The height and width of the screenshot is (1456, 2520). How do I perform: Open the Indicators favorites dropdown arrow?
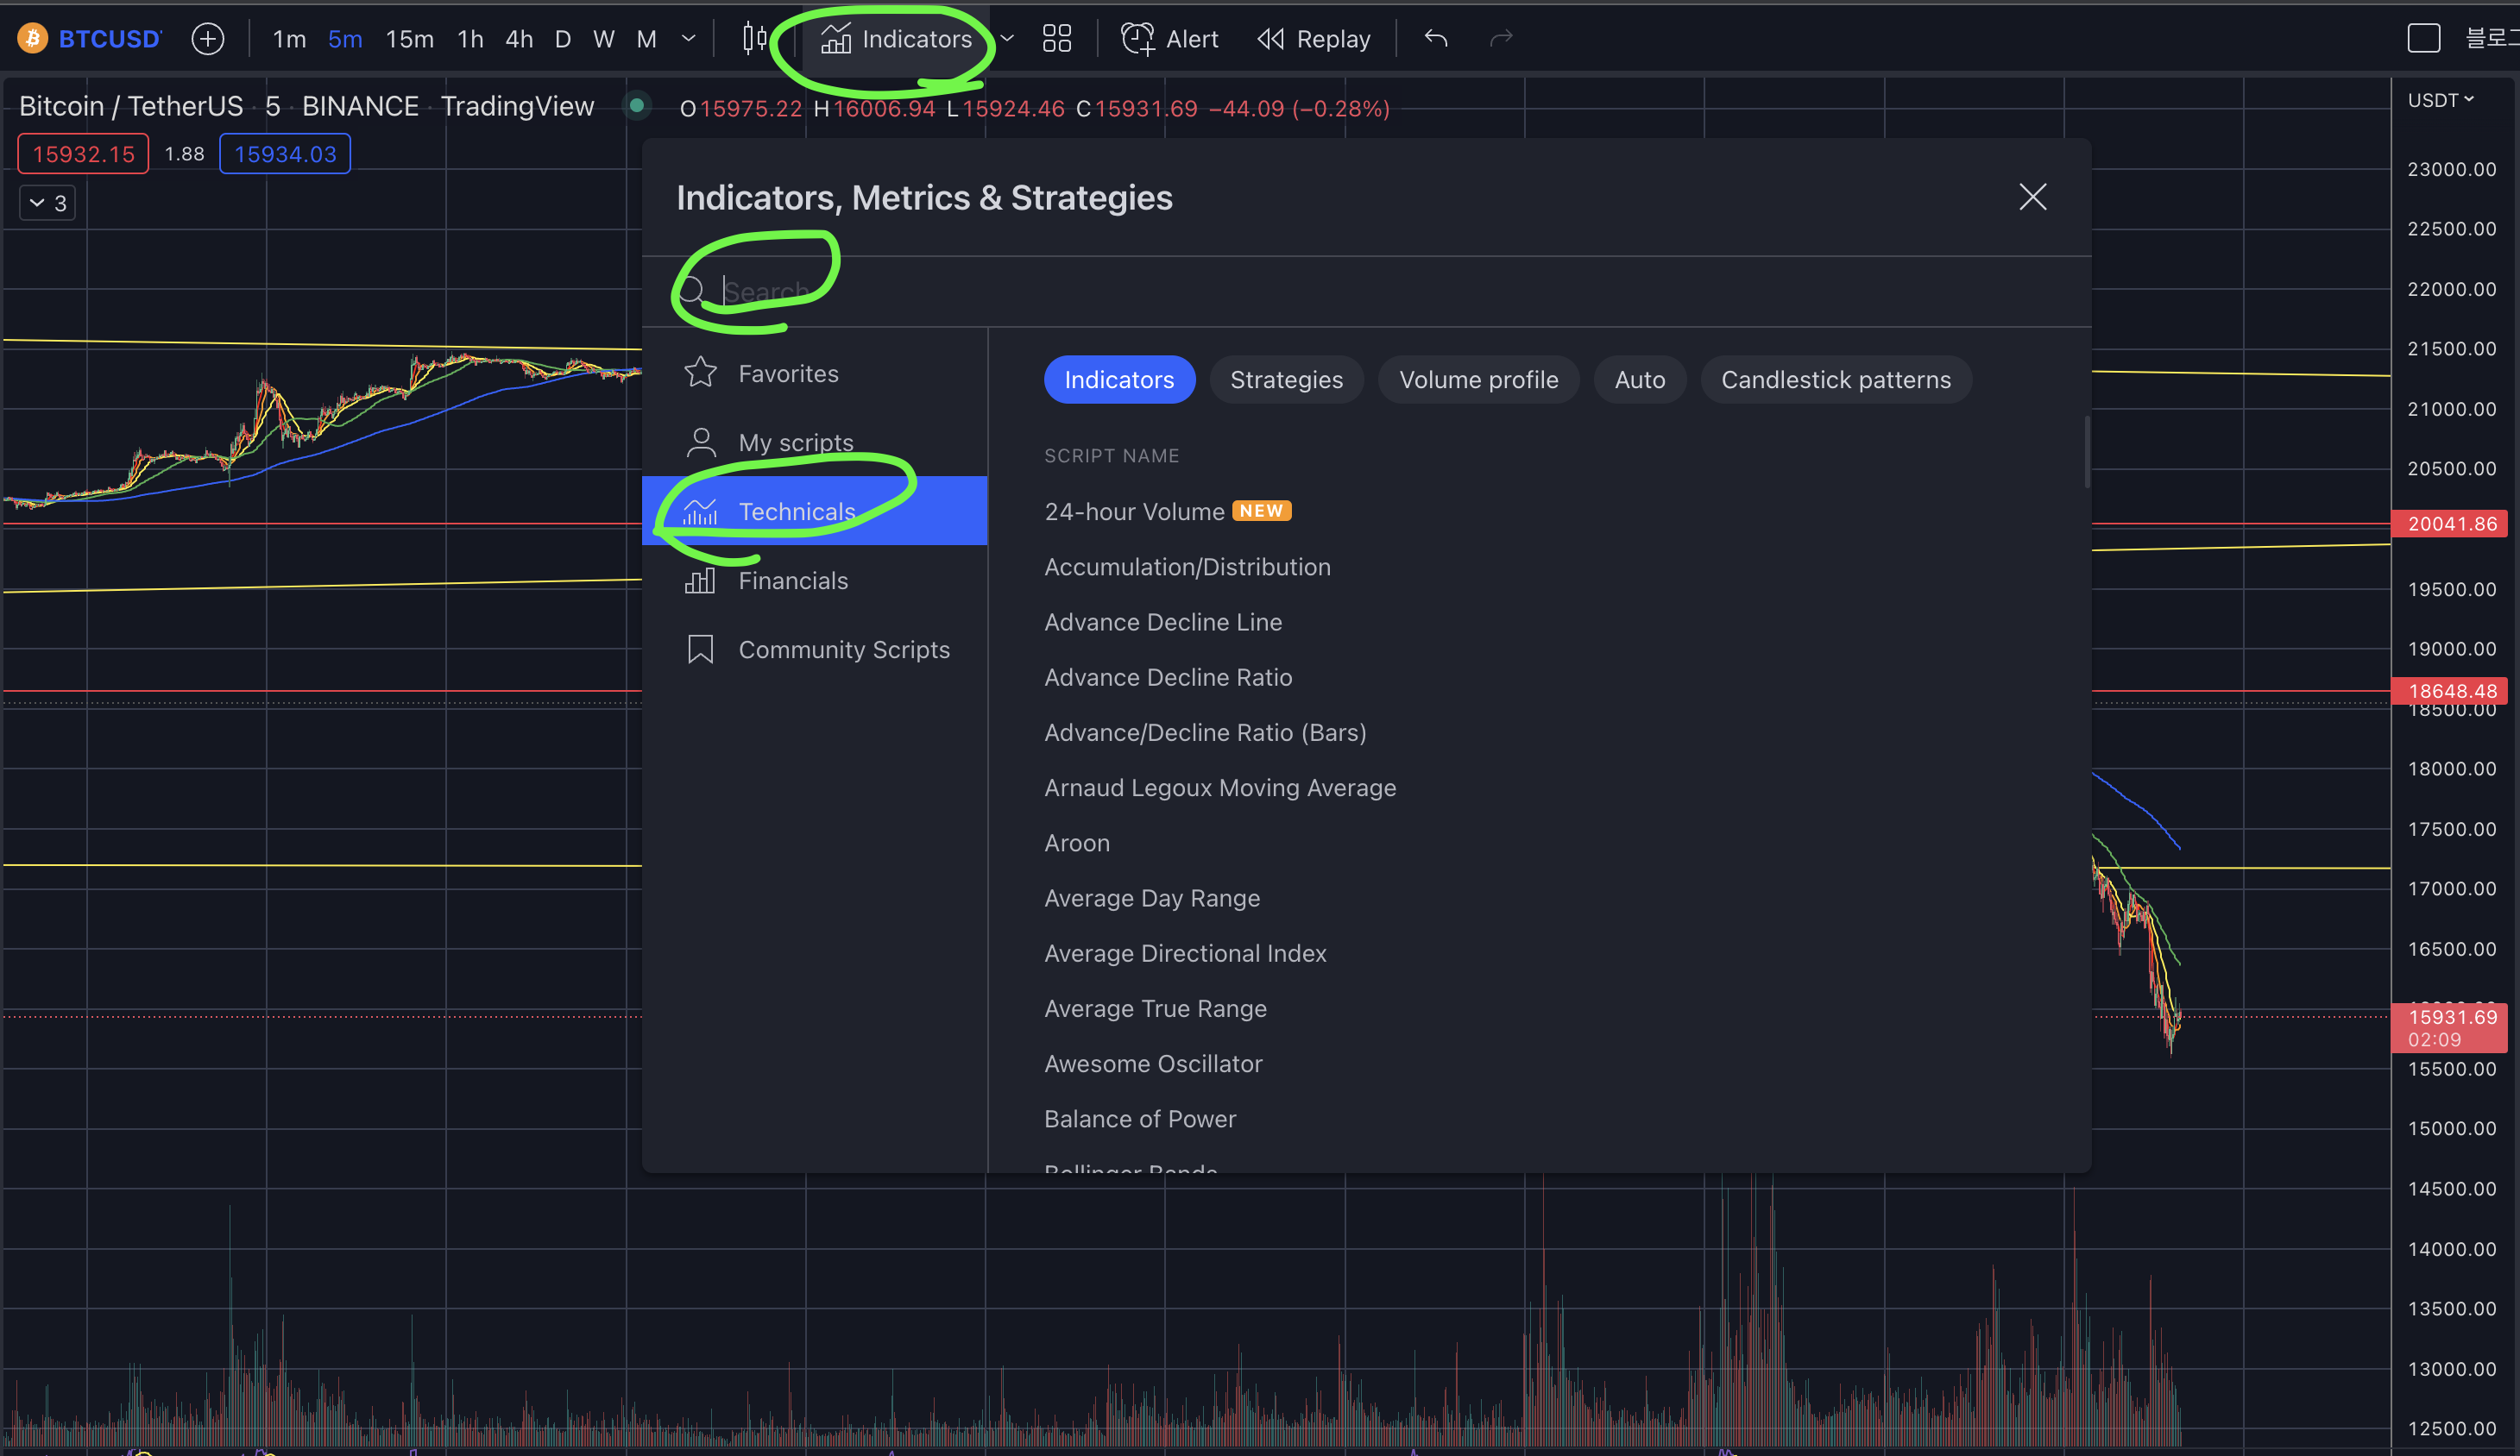(1008, 39)
